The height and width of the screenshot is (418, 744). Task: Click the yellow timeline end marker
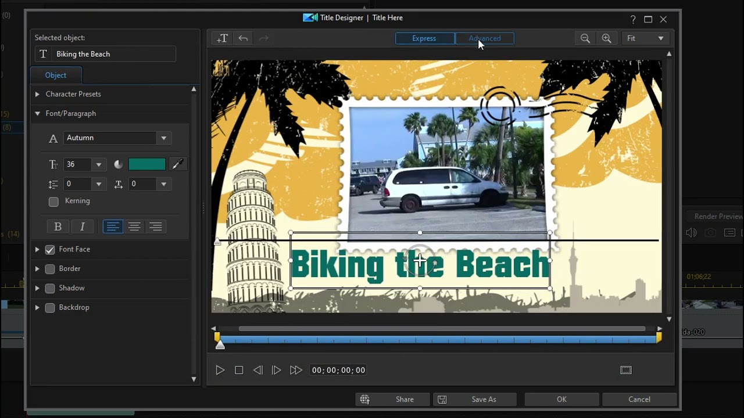pyautogui.click(x=659, y=337)
